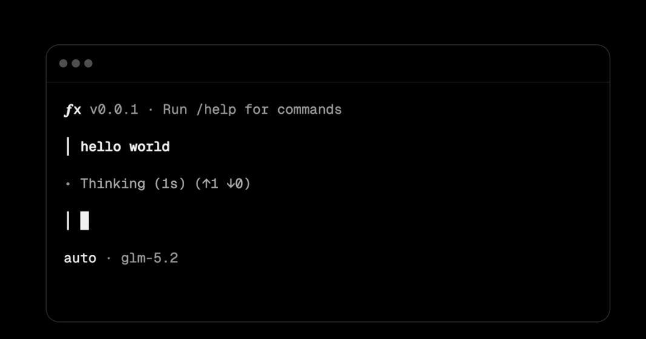646x339 pixels.
Task: Click the bullet before Thinking status
Action: [x=68, y=184]
